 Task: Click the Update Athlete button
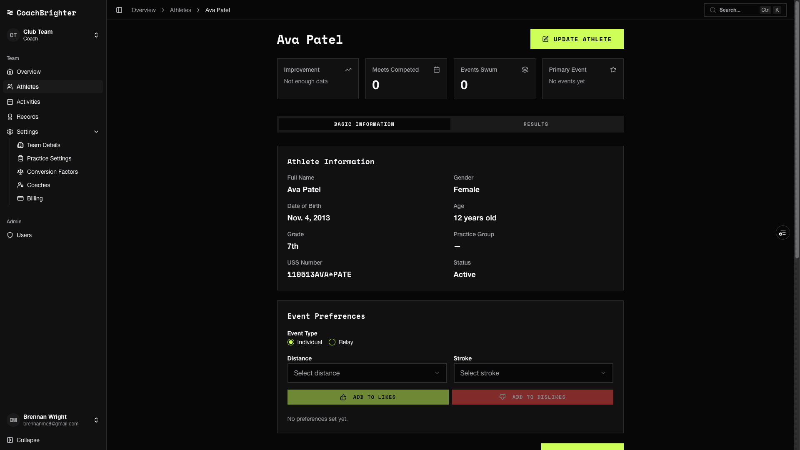tap(577, 39)
